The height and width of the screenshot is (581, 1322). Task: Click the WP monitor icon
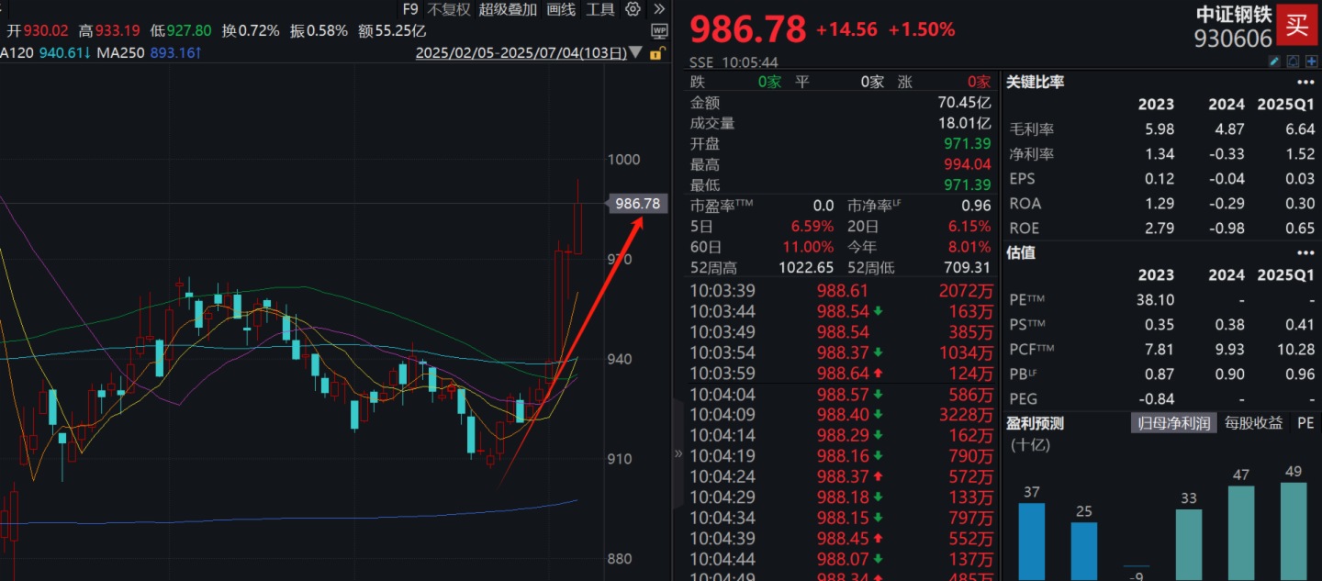pos(659,31)
